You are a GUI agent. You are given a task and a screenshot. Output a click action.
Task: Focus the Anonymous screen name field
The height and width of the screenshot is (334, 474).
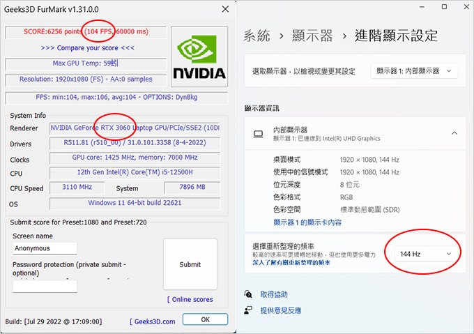tap(45, 248)
